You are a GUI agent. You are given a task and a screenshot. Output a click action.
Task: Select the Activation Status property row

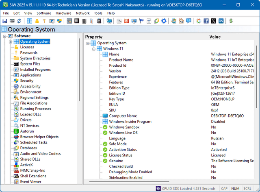(123, 150)
